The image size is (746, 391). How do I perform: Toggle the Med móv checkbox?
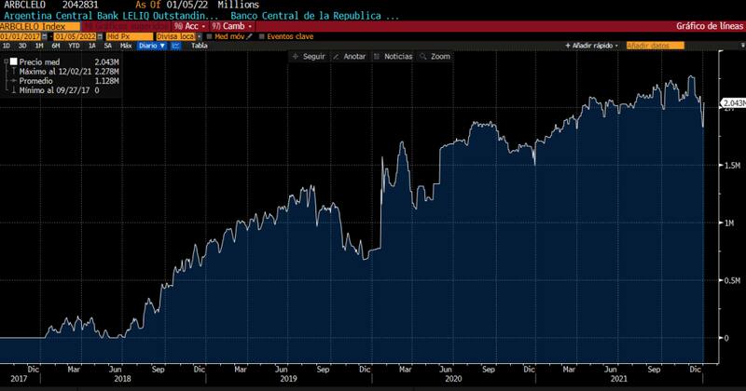(209, 35)
